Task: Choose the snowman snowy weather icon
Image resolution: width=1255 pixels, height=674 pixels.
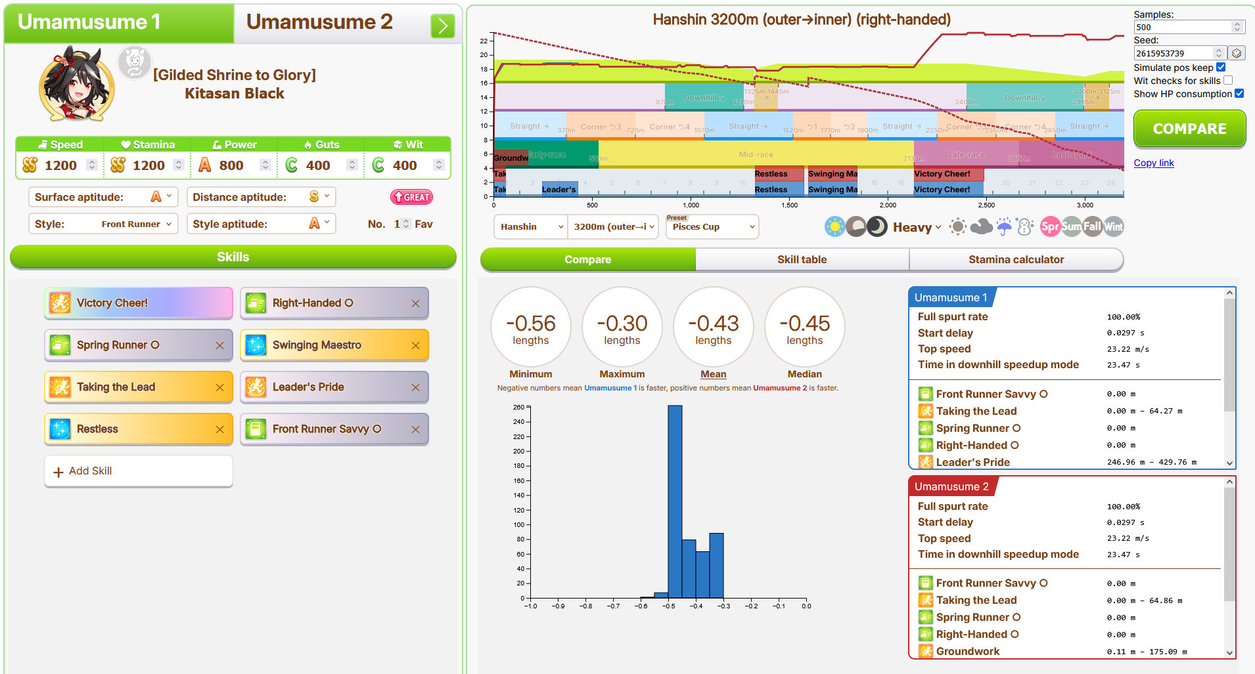Action: pyautogui.click(x=1025, y=227)
